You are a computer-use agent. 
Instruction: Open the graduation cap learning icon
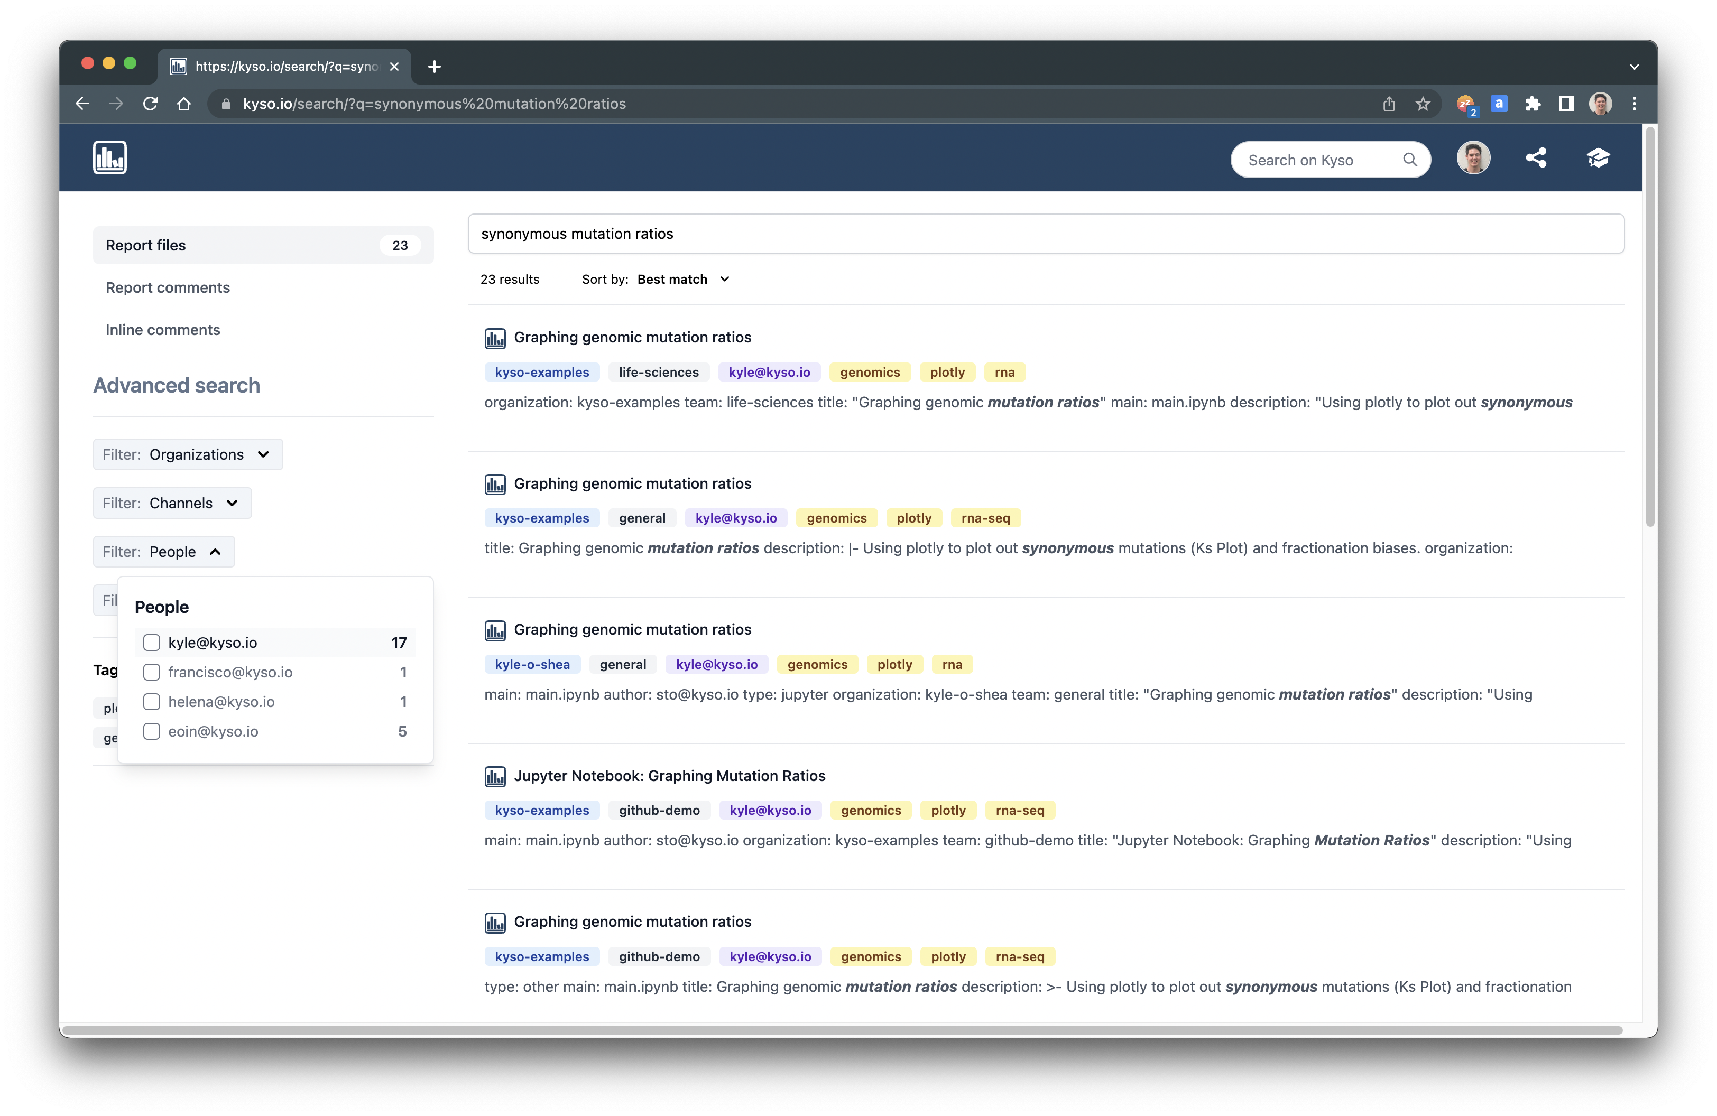(x=1598, y=158)
